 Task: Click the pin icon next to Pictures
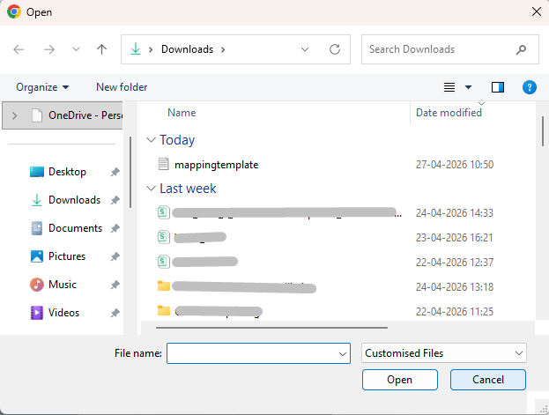(115, 256)
